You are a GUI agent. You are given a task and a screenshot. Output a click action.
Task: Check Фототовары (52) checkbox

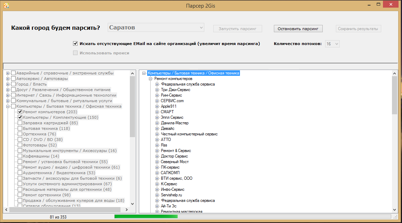point(20,145)
